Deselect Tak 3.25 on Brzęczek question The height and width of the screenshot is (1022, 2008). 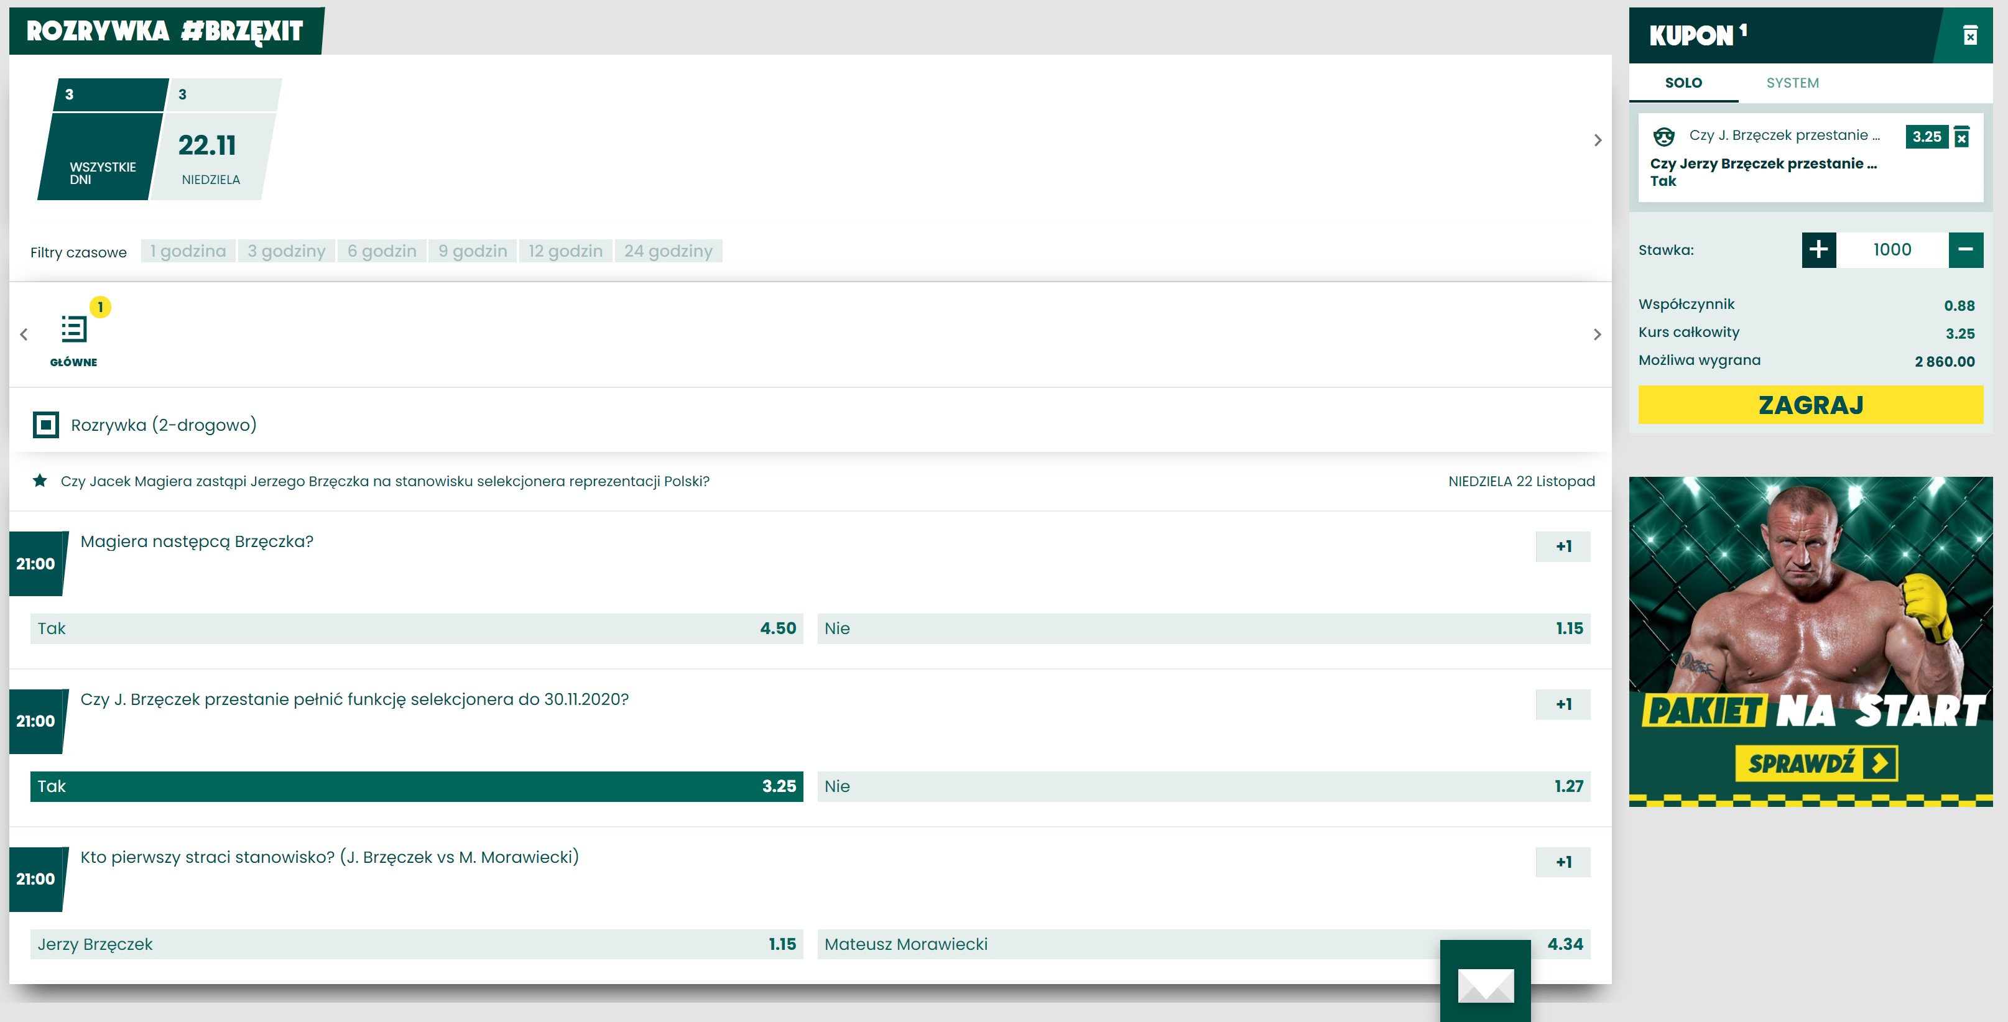click(x=416, y=786)
